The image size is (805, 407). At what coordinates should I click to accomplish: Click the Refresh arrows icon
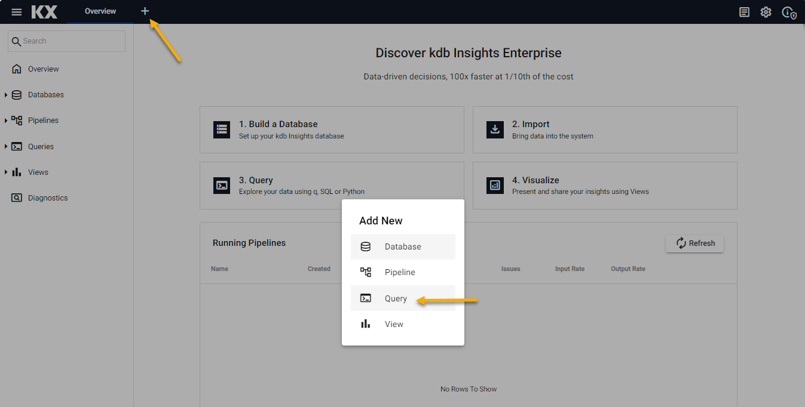681,243
